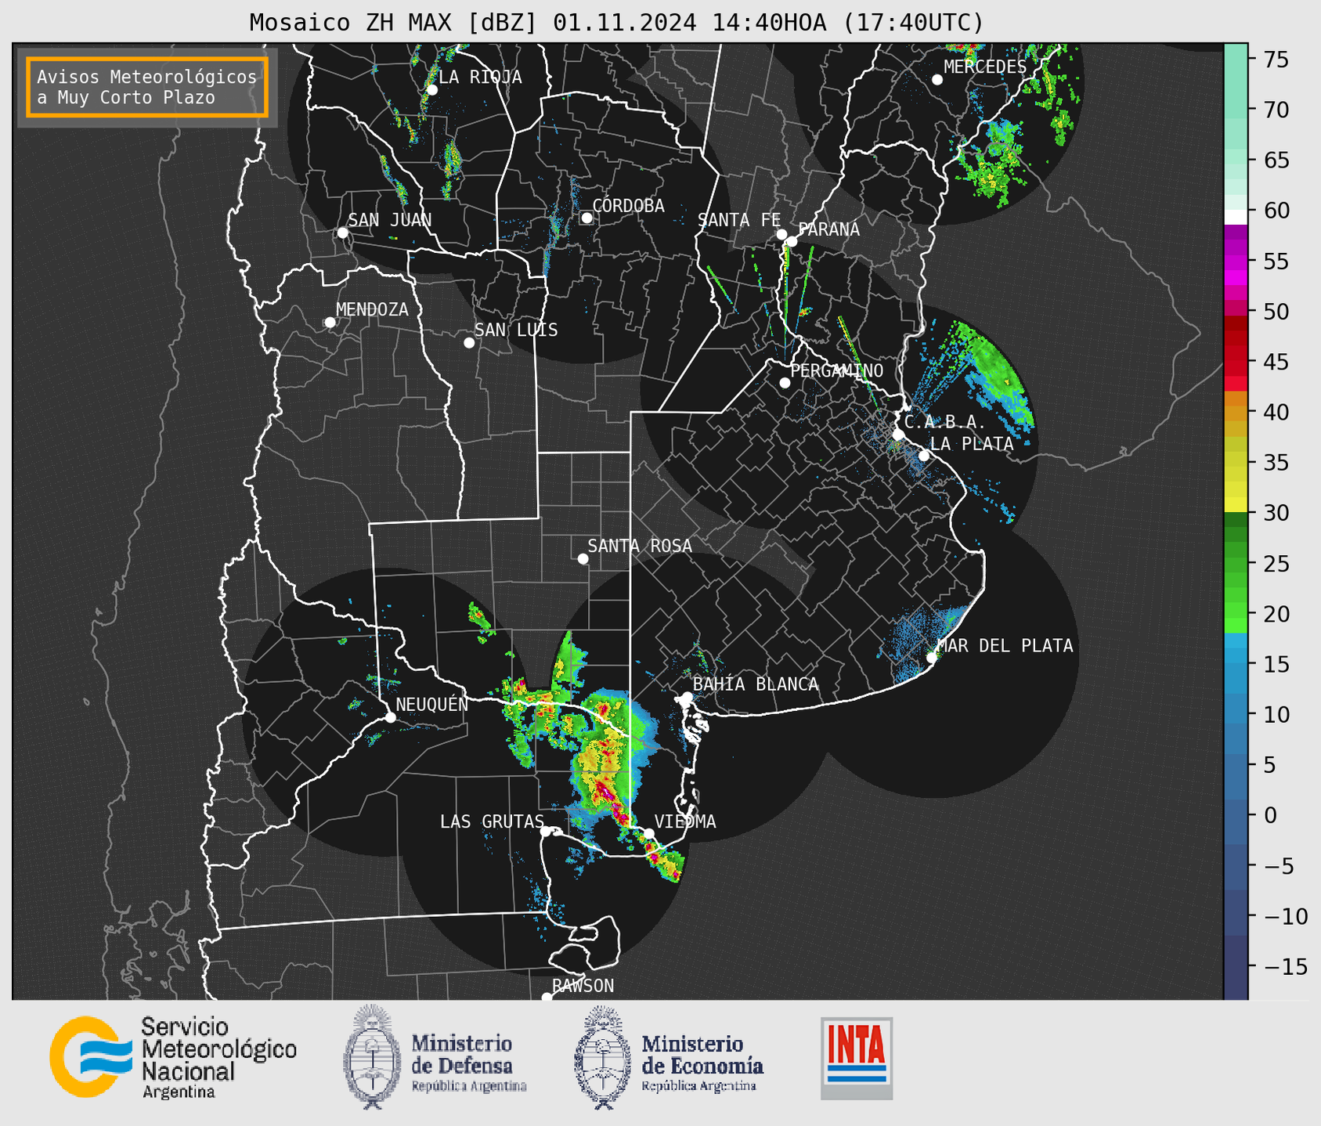Click the LAS GRUTAS city marker dot

(546, 832)
